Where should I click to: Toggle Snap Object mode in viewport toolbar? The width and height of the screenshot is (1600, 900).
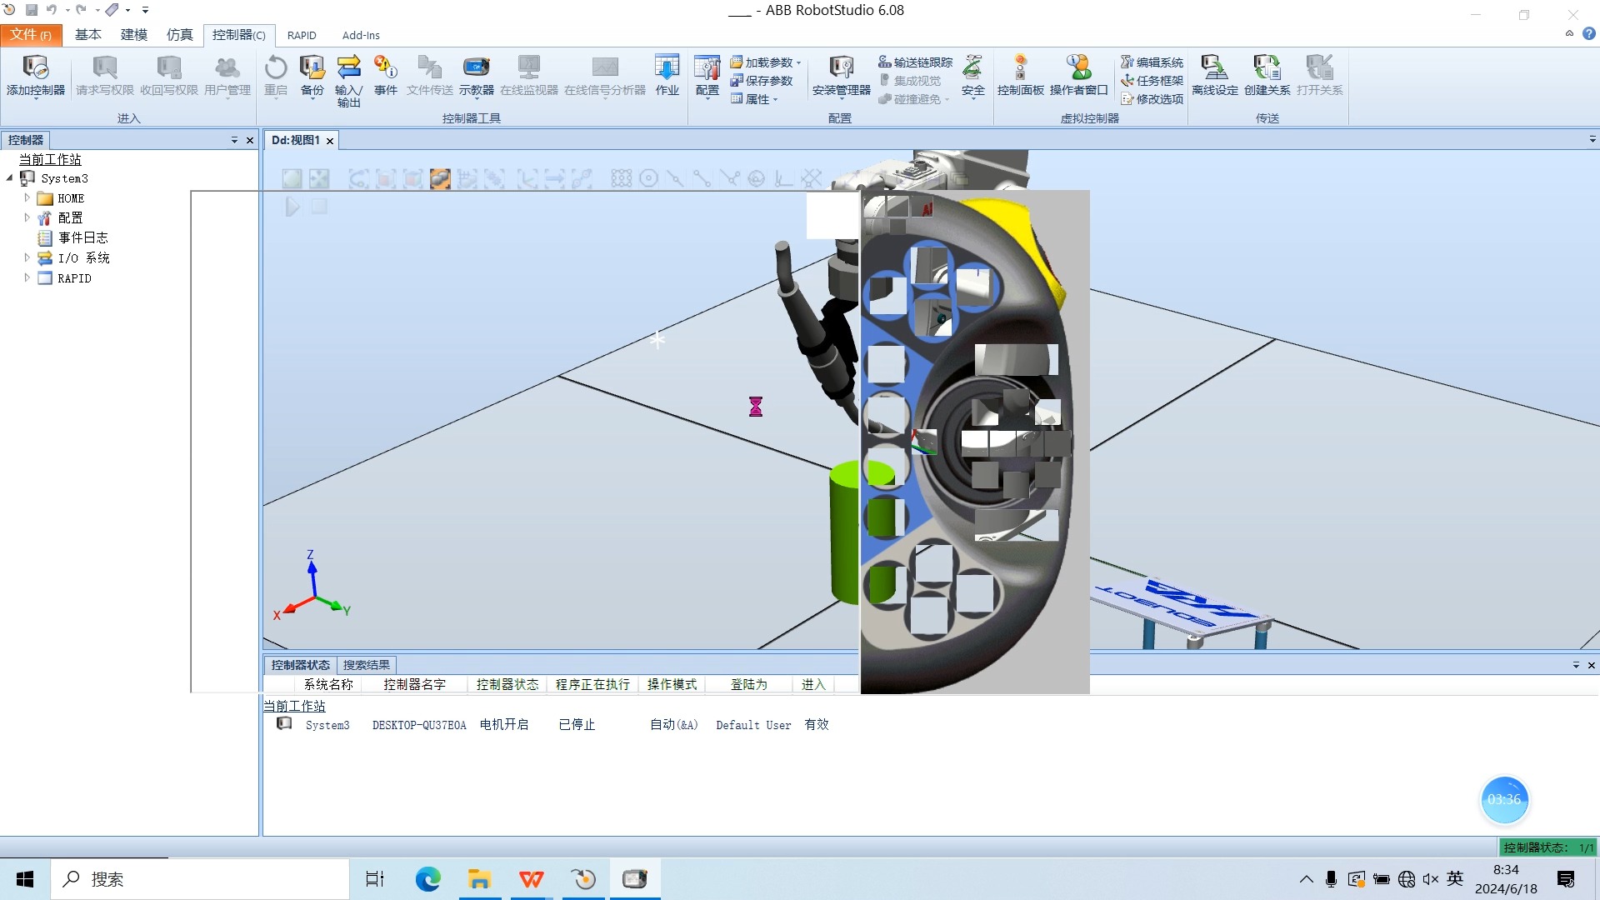pyautogui.click(x=621, y=178)
